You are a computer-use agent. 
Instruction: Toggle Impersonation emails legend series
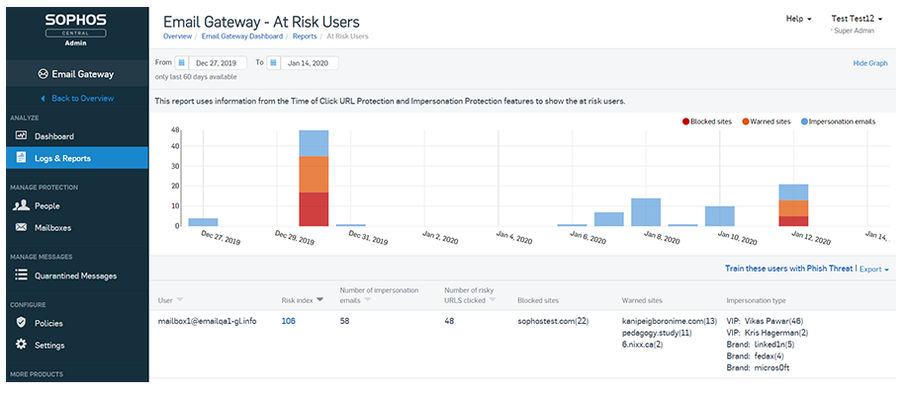point(840,121)
